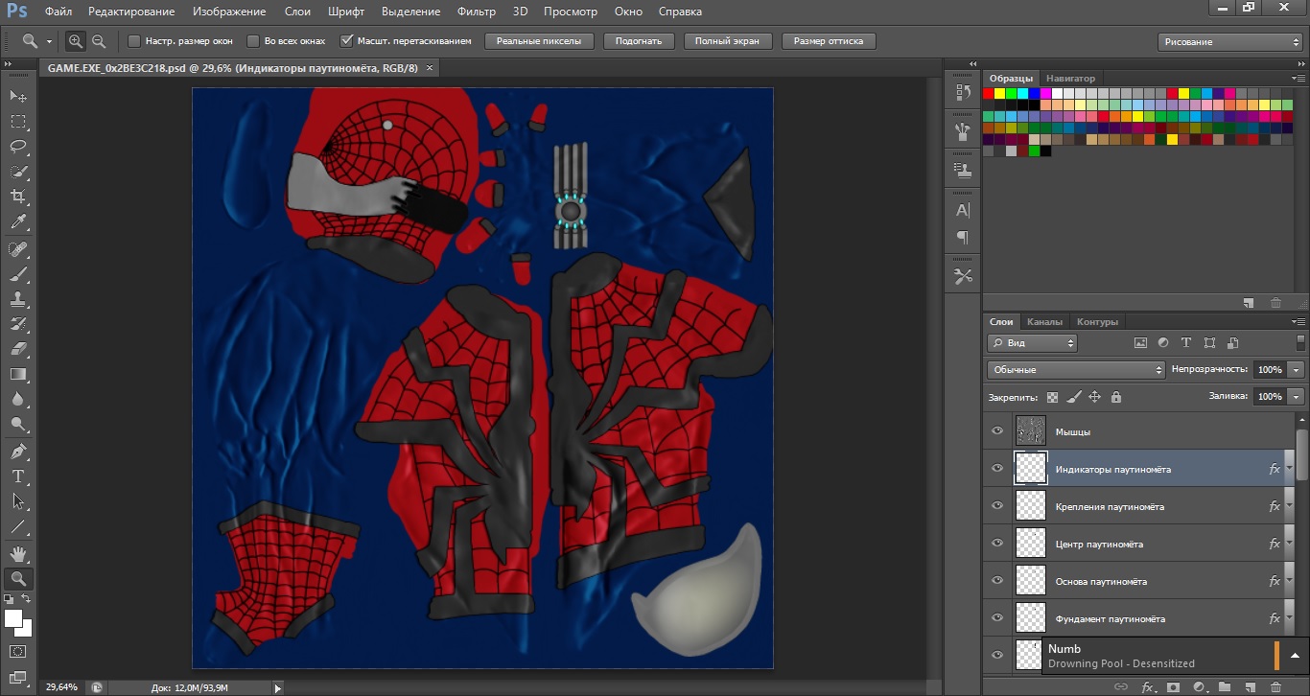Screen dimensions: 1310x696
Task: Hide the 'Центр паутиномёта' layer
Action: pos(997,544)
